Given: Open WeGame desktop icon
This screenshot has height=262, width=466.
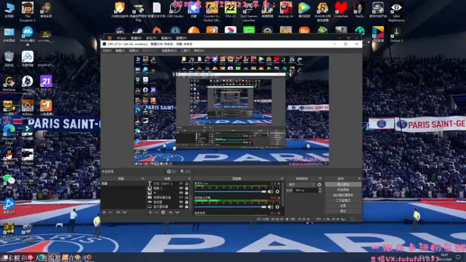Looking at the screenshot, I should 9,83.
